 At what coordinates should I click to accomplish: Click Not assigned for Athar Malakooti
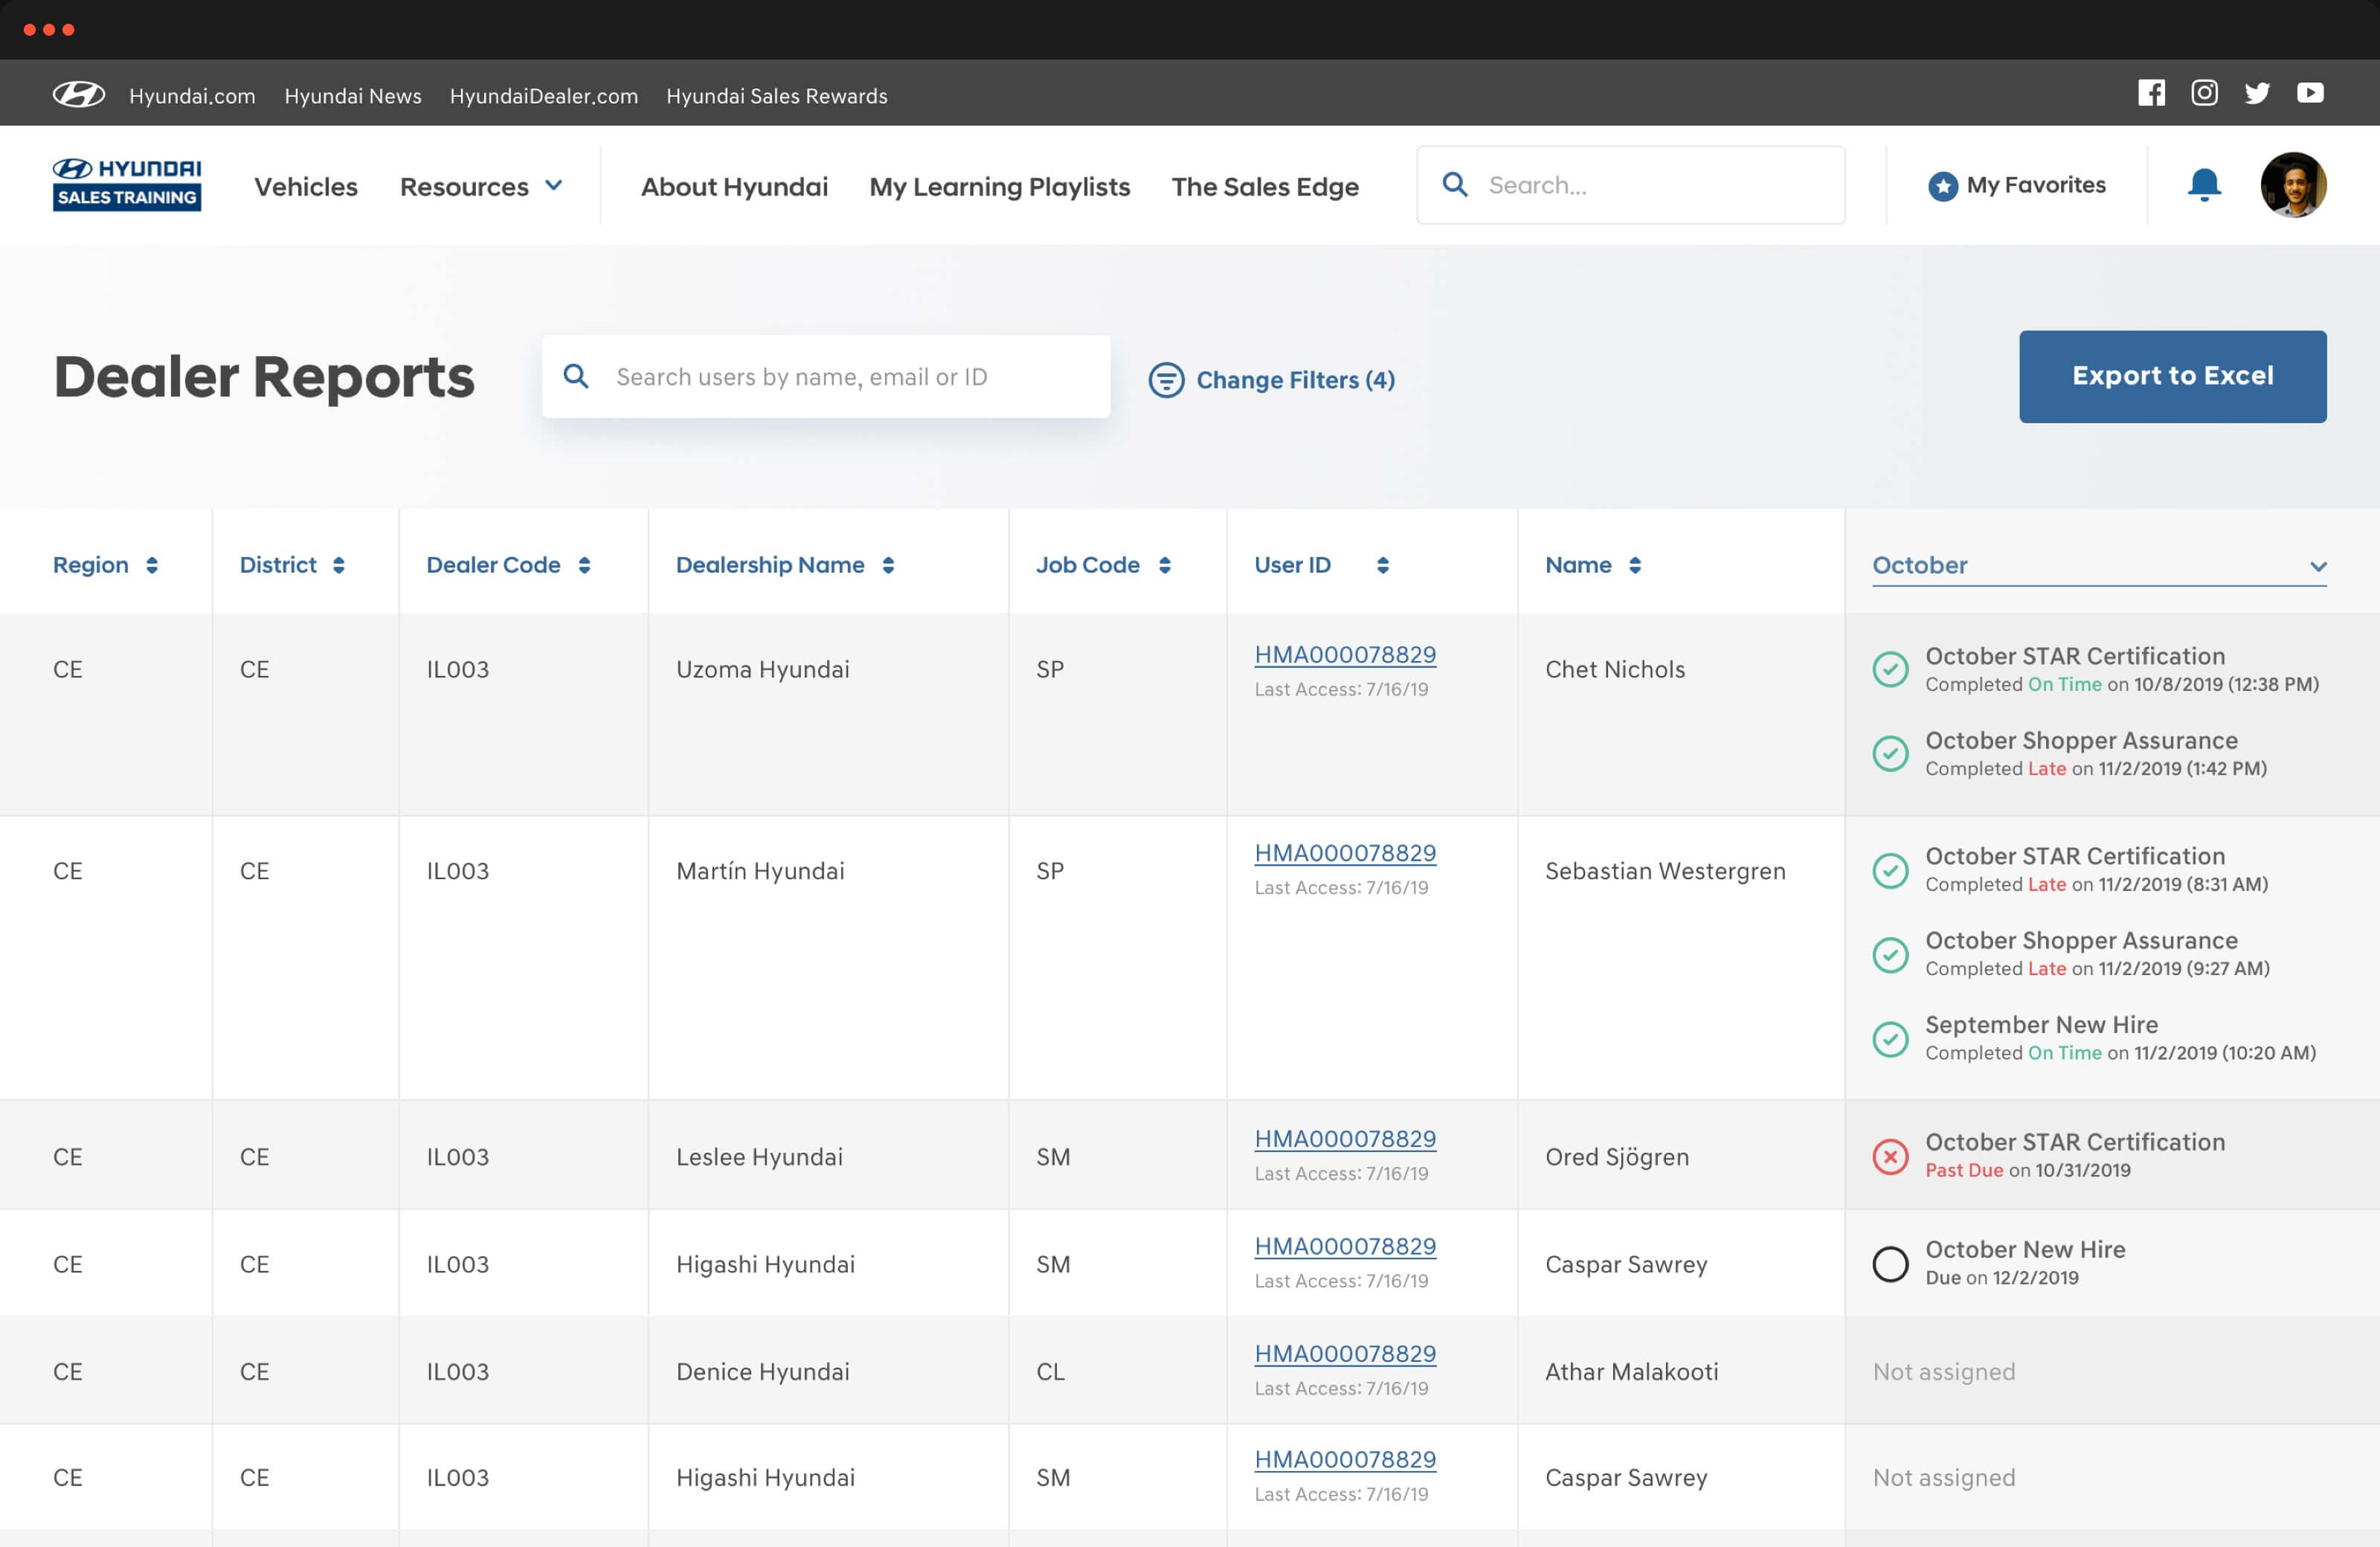1944,1372
